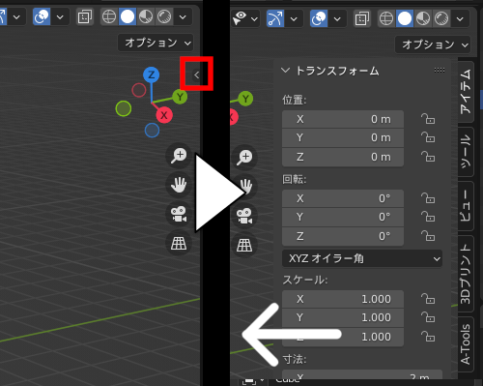The width and height of the screenshot is (483, 386).
Task: Open the XYZ オイラー角 rotation mode dropdown
Action: [362, 258]
